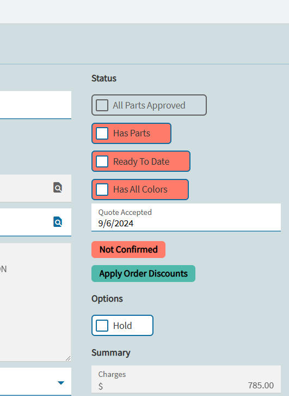
Task: Tick the Has All Colors checkbox
Action: (102, 189)
